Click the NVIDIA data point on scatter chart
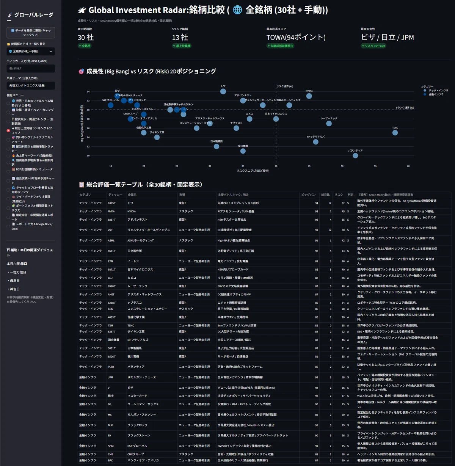455x466 pixels. point(309,96)
